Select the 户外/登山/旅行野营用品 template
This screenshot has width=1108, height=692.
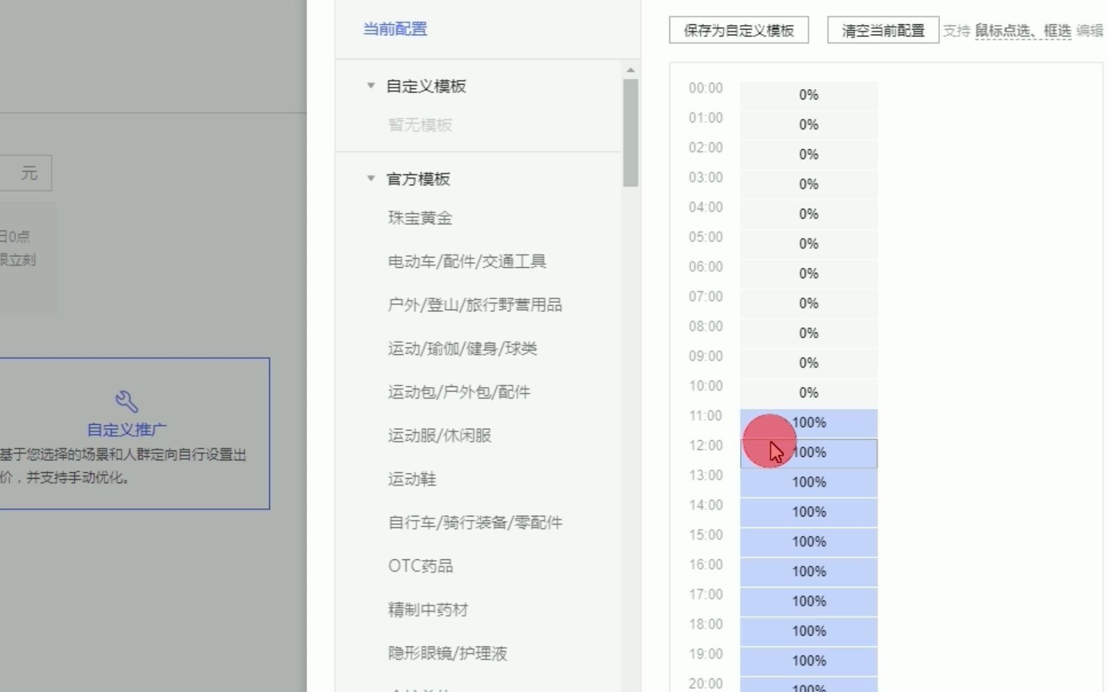[474, 305]
